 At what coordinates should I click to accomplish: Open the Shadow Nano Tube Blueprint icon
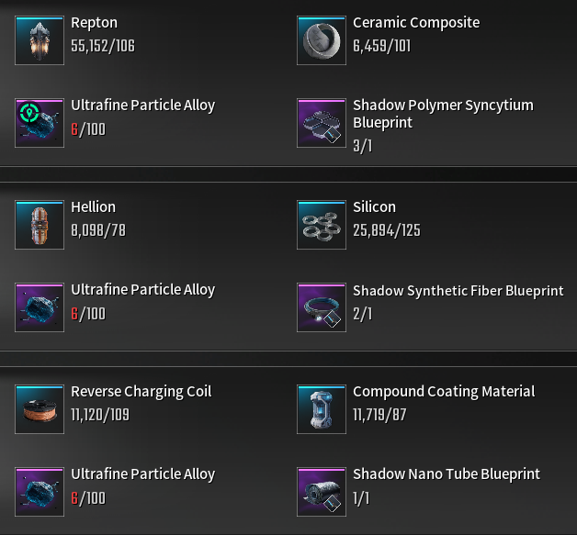click(322, 492)
